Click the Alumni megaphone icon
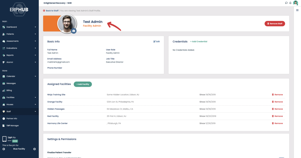Screen dimensions: 301x158 (x=4, y=62)
